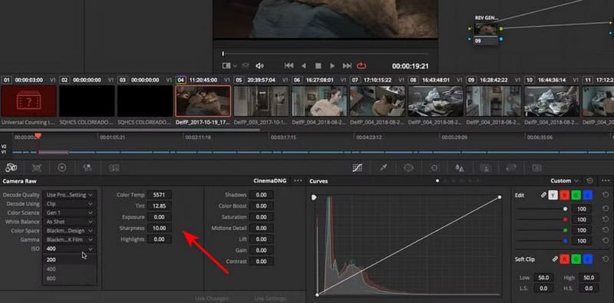The image size is (614, 303).
Task: Select clip 05 thumbnail in timeline
Action: [x=261, y=101]
